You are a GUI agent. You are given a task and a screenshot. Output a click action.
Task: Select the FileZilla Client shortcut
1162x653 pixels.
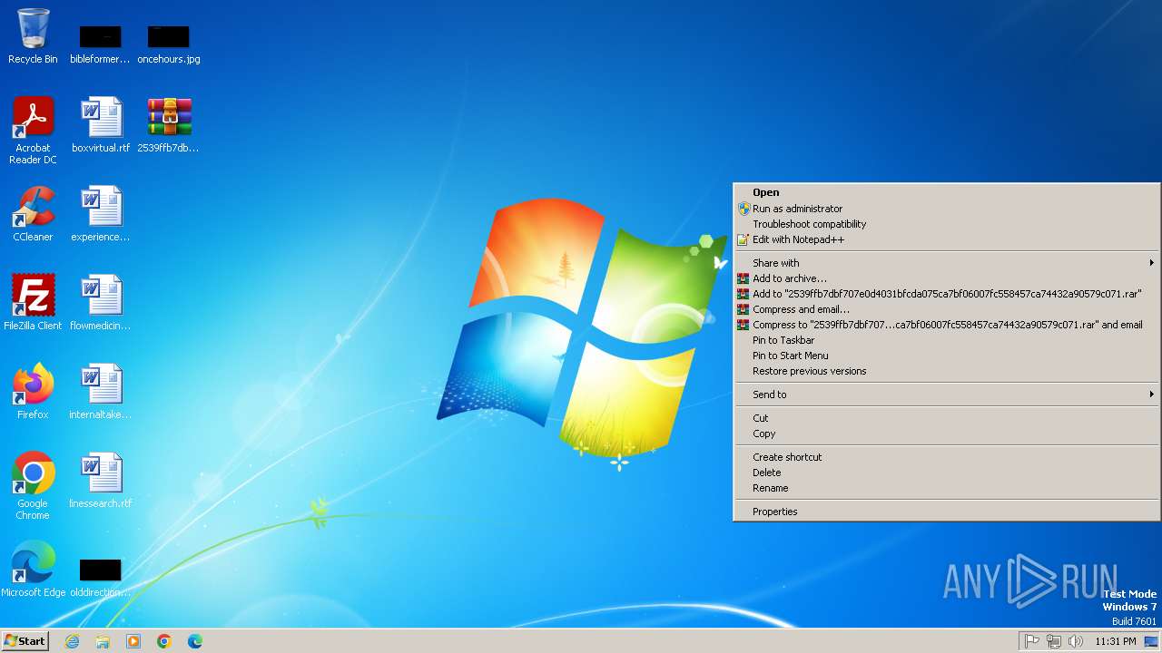[x=33, y=303]
